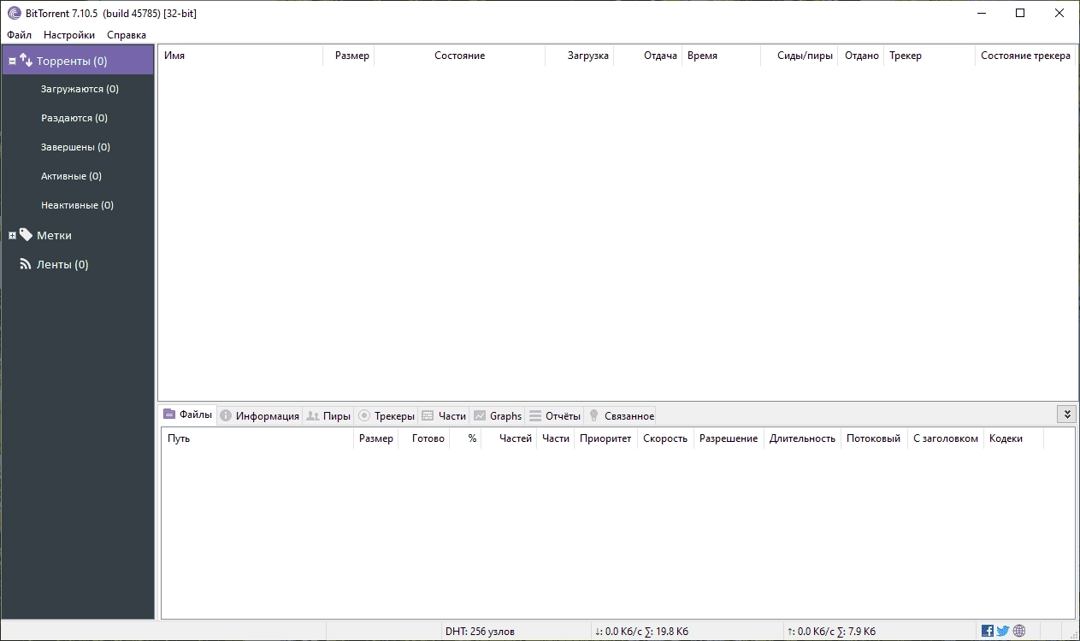Select Раздаются (0) in sidebar
The height and width of the screenshot is (641, 1080).
[x=74, y=118]
